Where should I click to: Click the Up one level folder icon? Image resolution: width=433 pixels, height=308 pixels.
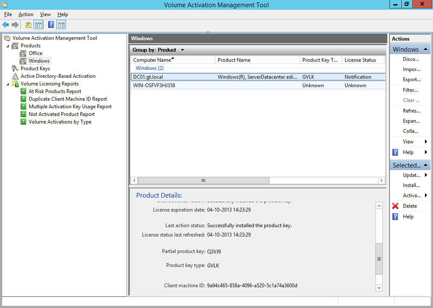(28, 25)
